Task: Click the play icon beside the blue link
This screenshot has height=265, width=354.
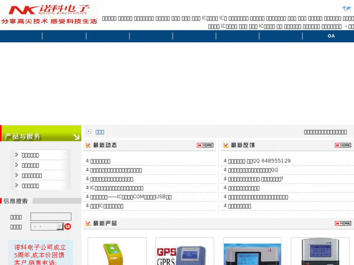Action: click(89, 131)
